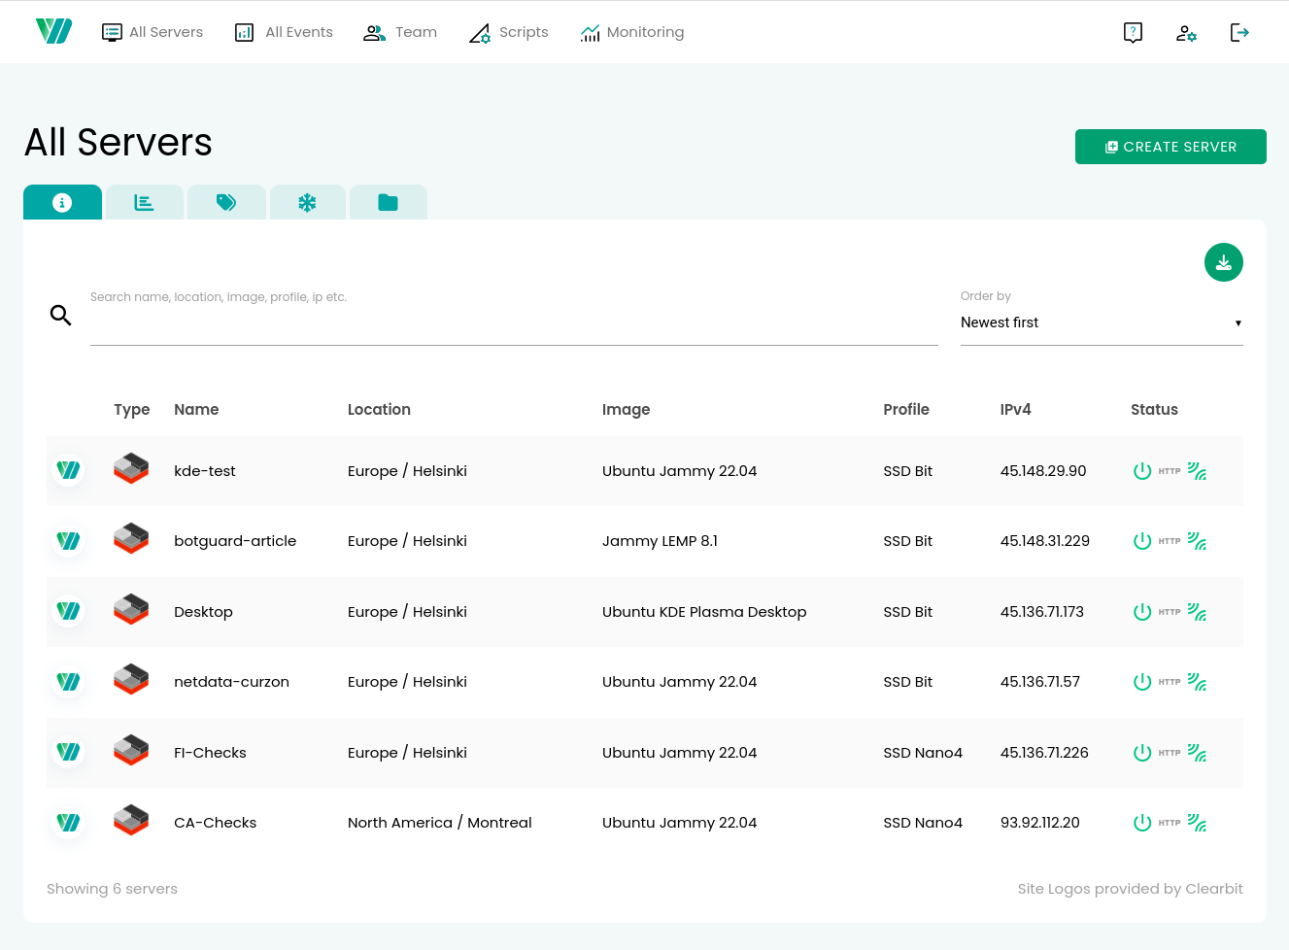
Task: Click the download export icon button
Action: click(1224, 262)
